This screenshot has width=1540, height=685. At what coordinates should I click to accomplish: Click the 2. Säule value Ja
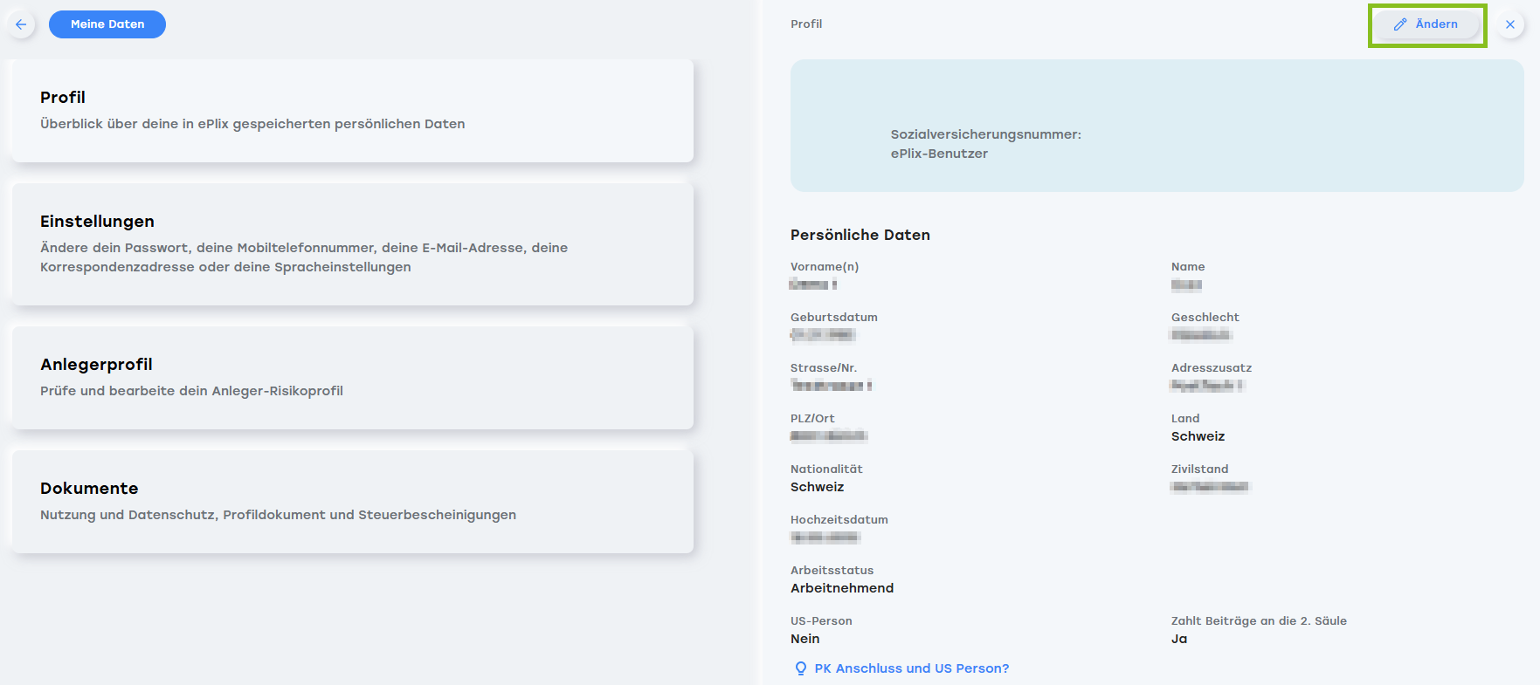1179,639
